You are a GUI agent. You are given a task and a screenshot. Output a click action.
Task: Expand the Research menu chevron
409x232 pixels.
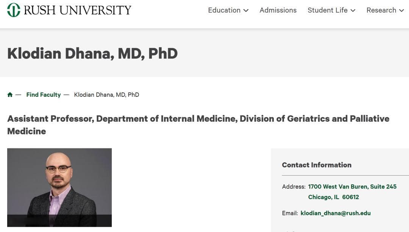402,11
